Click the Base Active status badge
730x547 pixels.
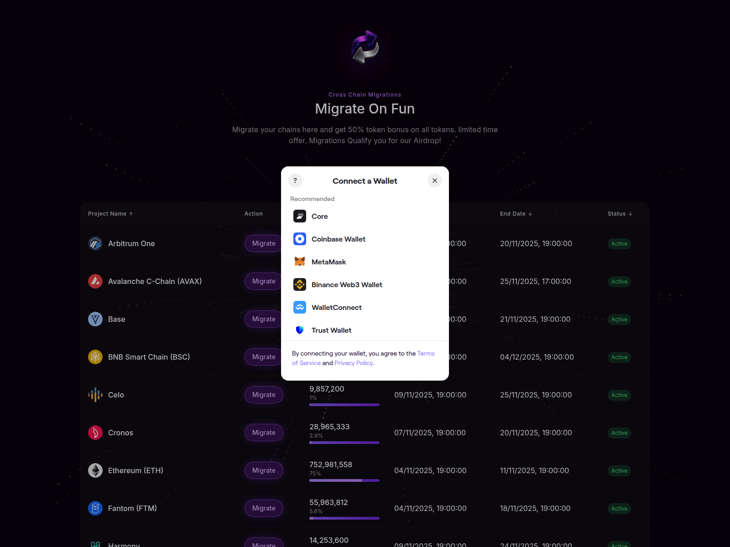pos(619,319)
